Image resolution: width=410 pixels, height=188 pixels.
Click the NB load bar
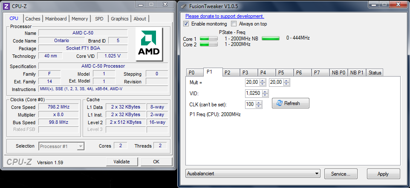coord(271,38)
